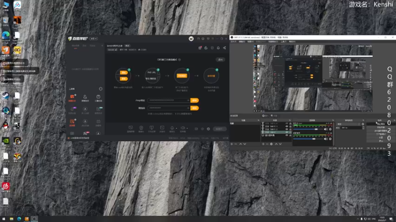This screenshot has height=222, width=396.
Task: Open the bell notifications in streaming companion
Action: pos(218,48)
